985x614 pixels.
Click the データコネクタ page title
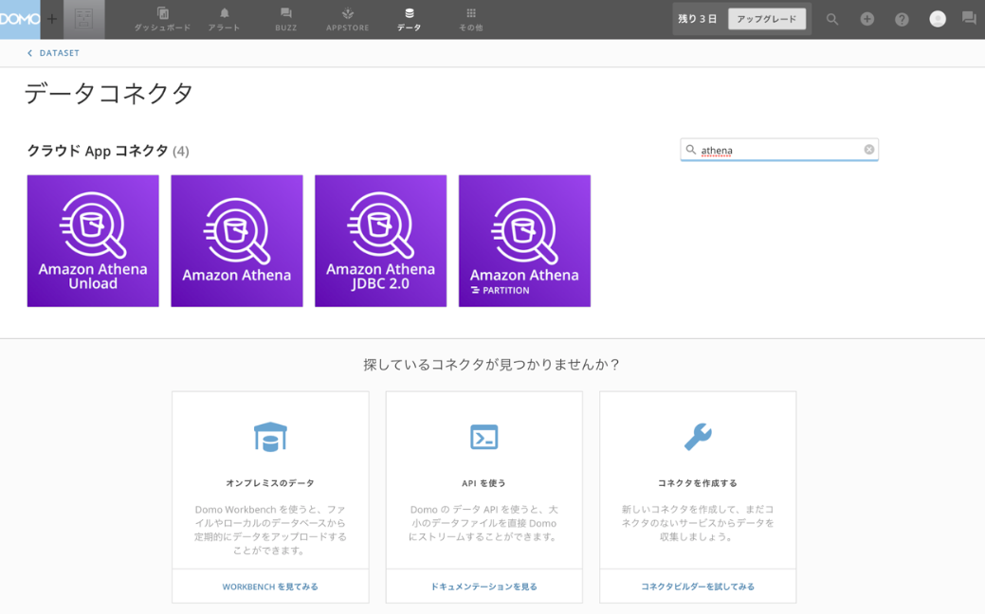109,94
